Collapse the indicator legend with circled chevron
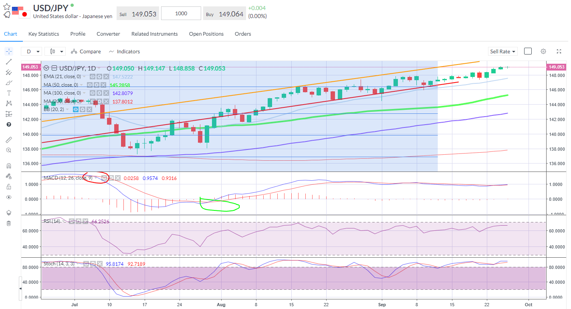 [x=46, y=68]
